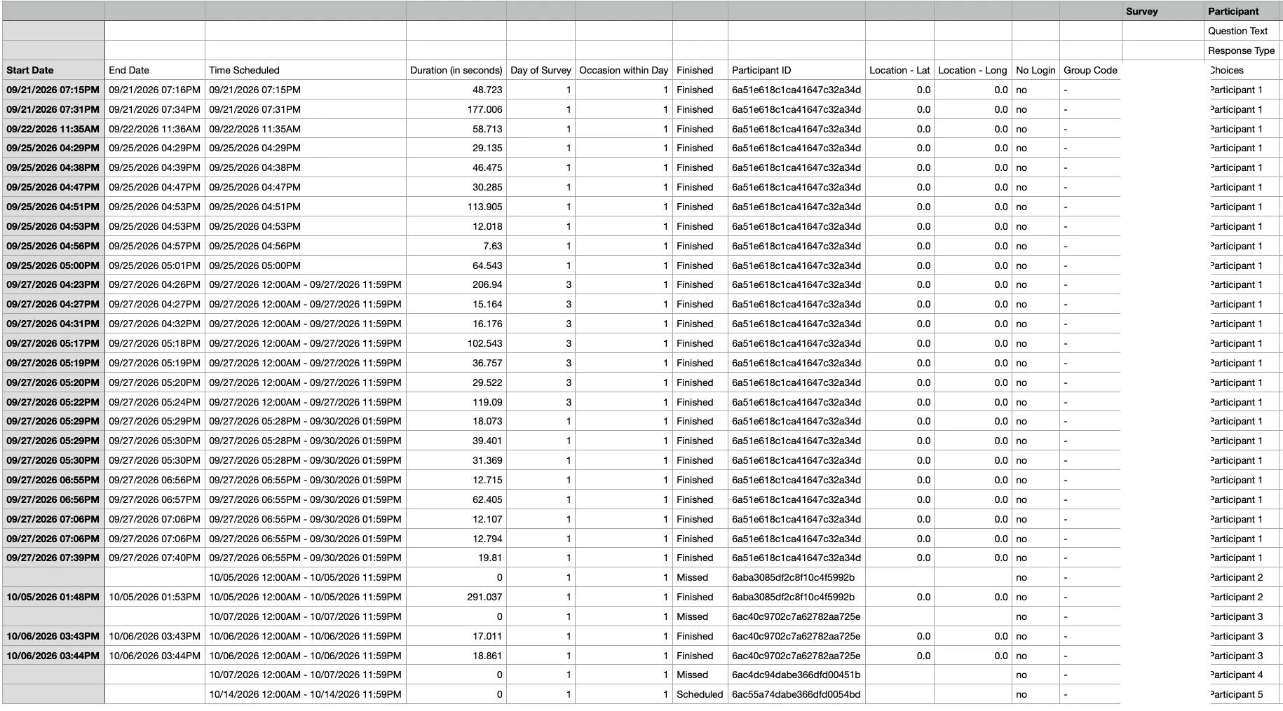
Task: Select Missed status for 10/05/2026 row
Action: click(x=700, y=577)
